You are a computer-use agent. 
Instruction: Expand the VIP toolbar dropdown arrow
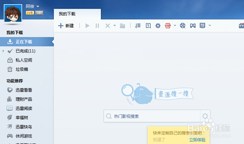point(175,26)
